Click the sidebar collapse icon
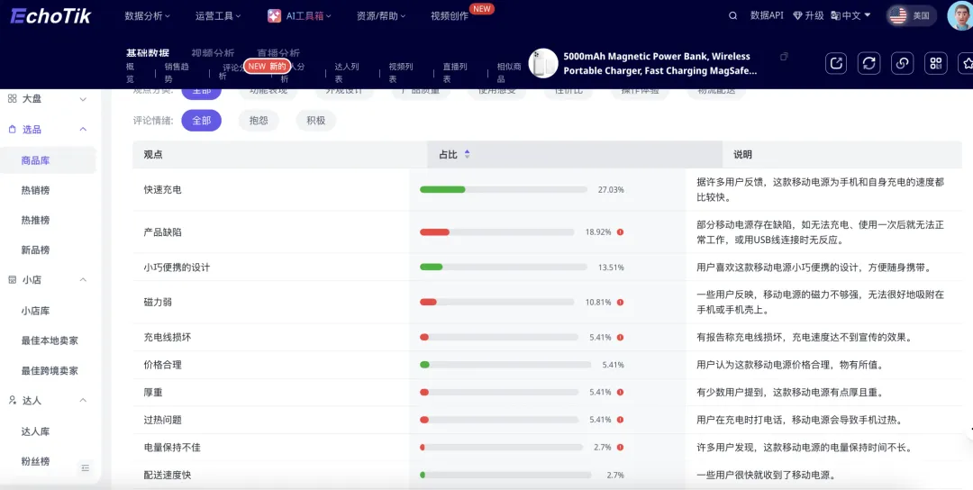Screen dimensions: 973x490 click(85, 467)
